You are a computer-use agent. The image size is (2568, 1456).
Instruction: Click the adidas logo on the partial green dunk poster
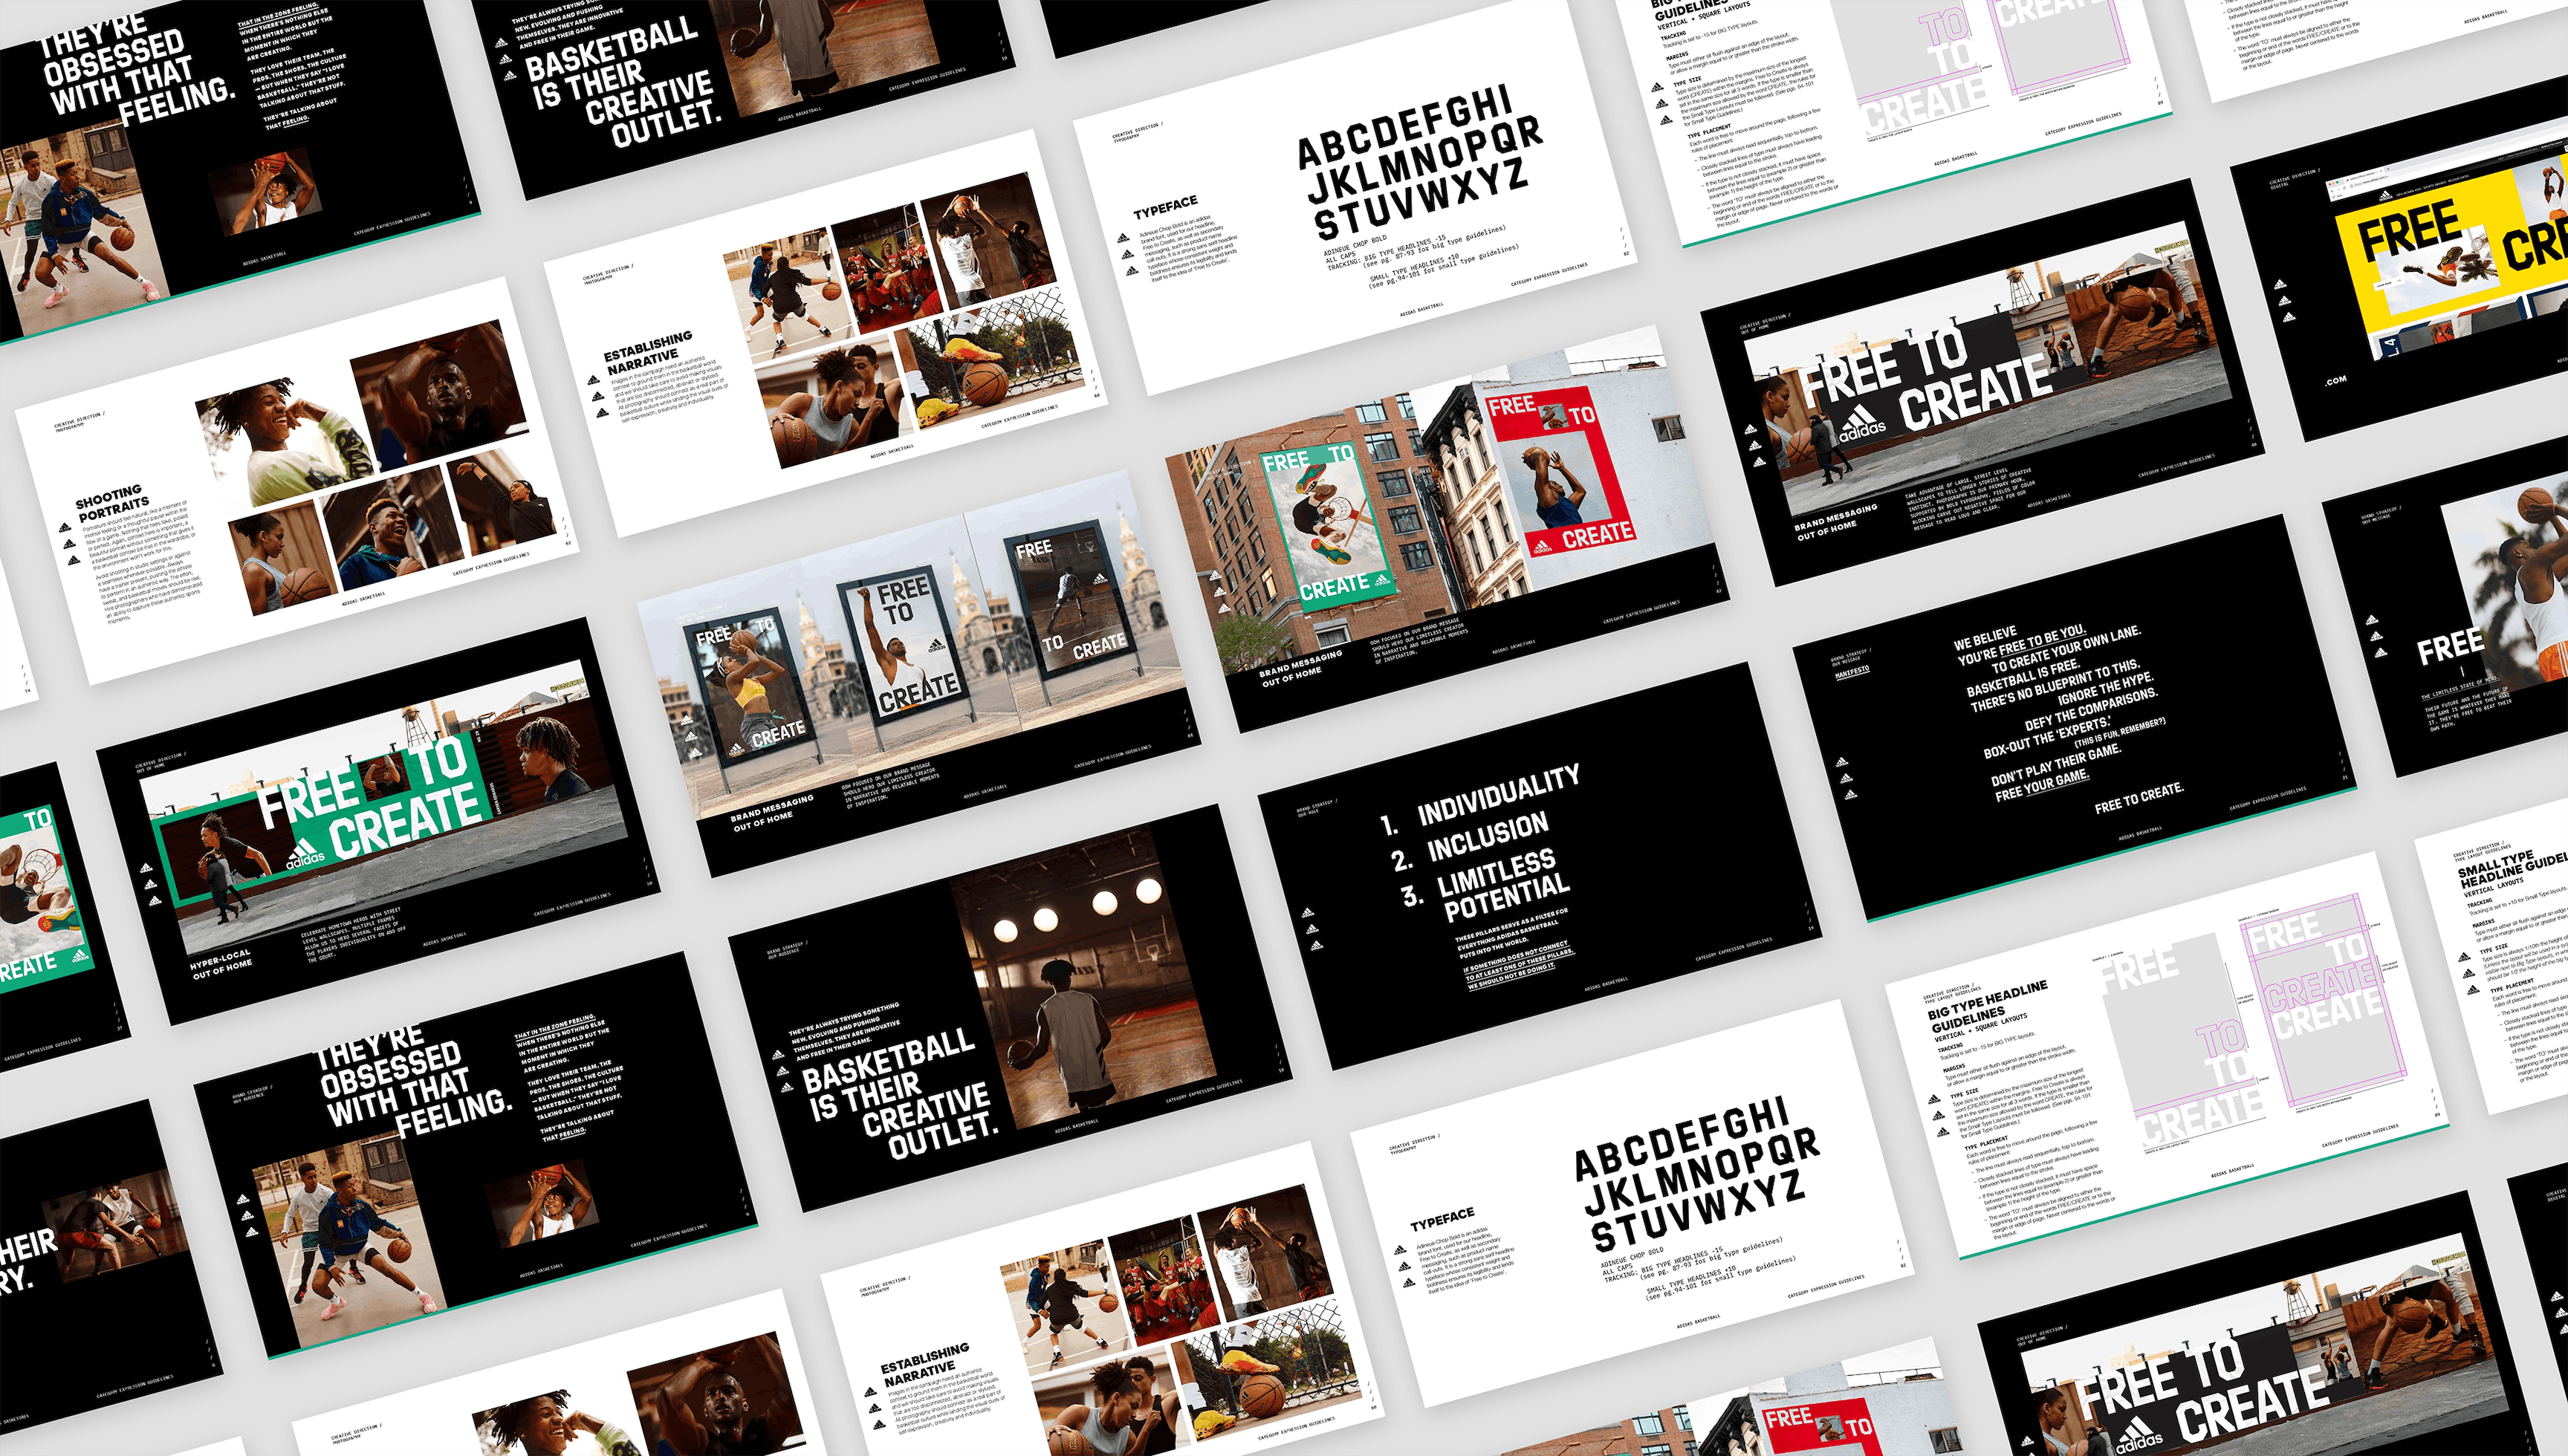80,955
